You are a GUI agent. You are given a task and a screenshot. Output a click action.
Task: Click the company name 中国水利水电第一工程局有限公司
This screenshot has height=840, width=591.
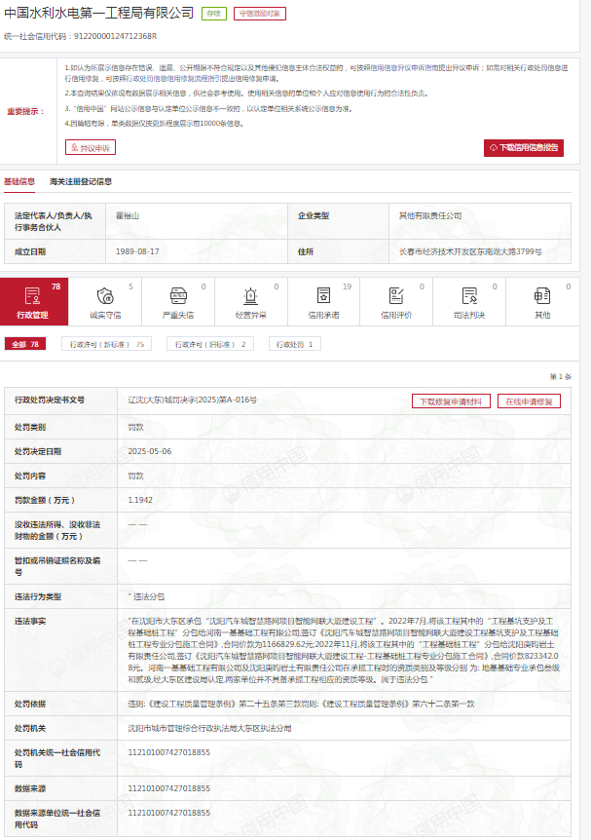pyautogui.click(x=99, y=13)
